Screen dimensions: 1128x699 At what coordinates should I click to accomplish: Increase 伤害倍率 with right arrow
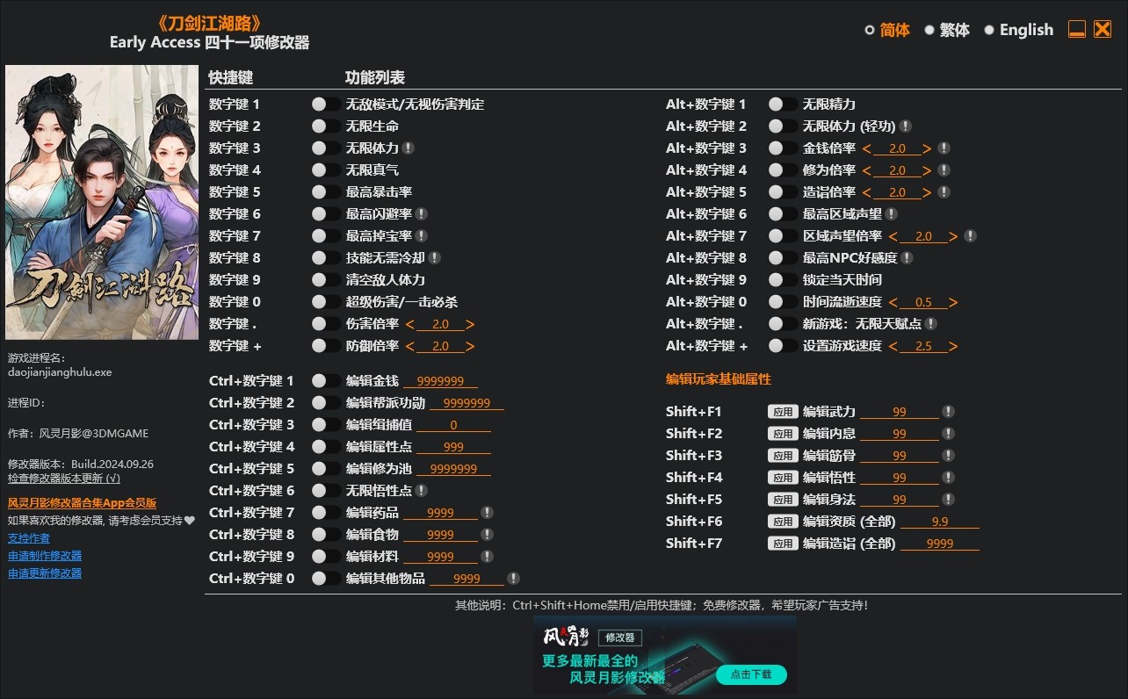tap(470, 324)
